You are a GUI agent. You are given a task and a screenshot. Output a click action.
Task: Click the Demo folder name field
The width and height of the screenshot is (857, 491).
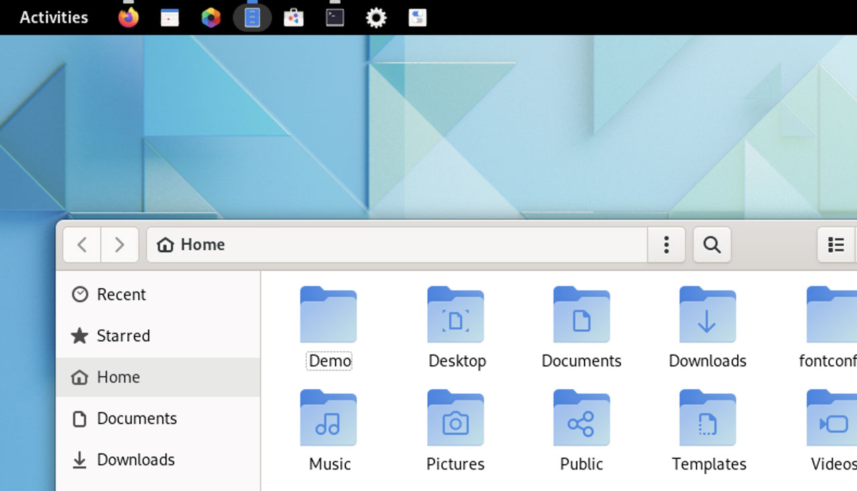[x=329, y=361]
